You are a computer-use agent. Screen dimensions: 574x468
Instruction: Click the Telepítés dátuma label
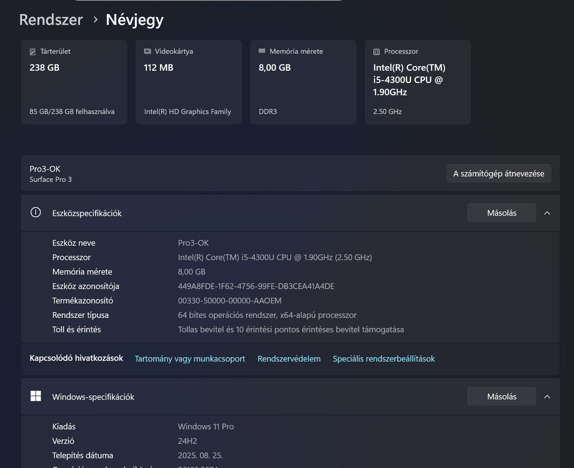[83, 455]
